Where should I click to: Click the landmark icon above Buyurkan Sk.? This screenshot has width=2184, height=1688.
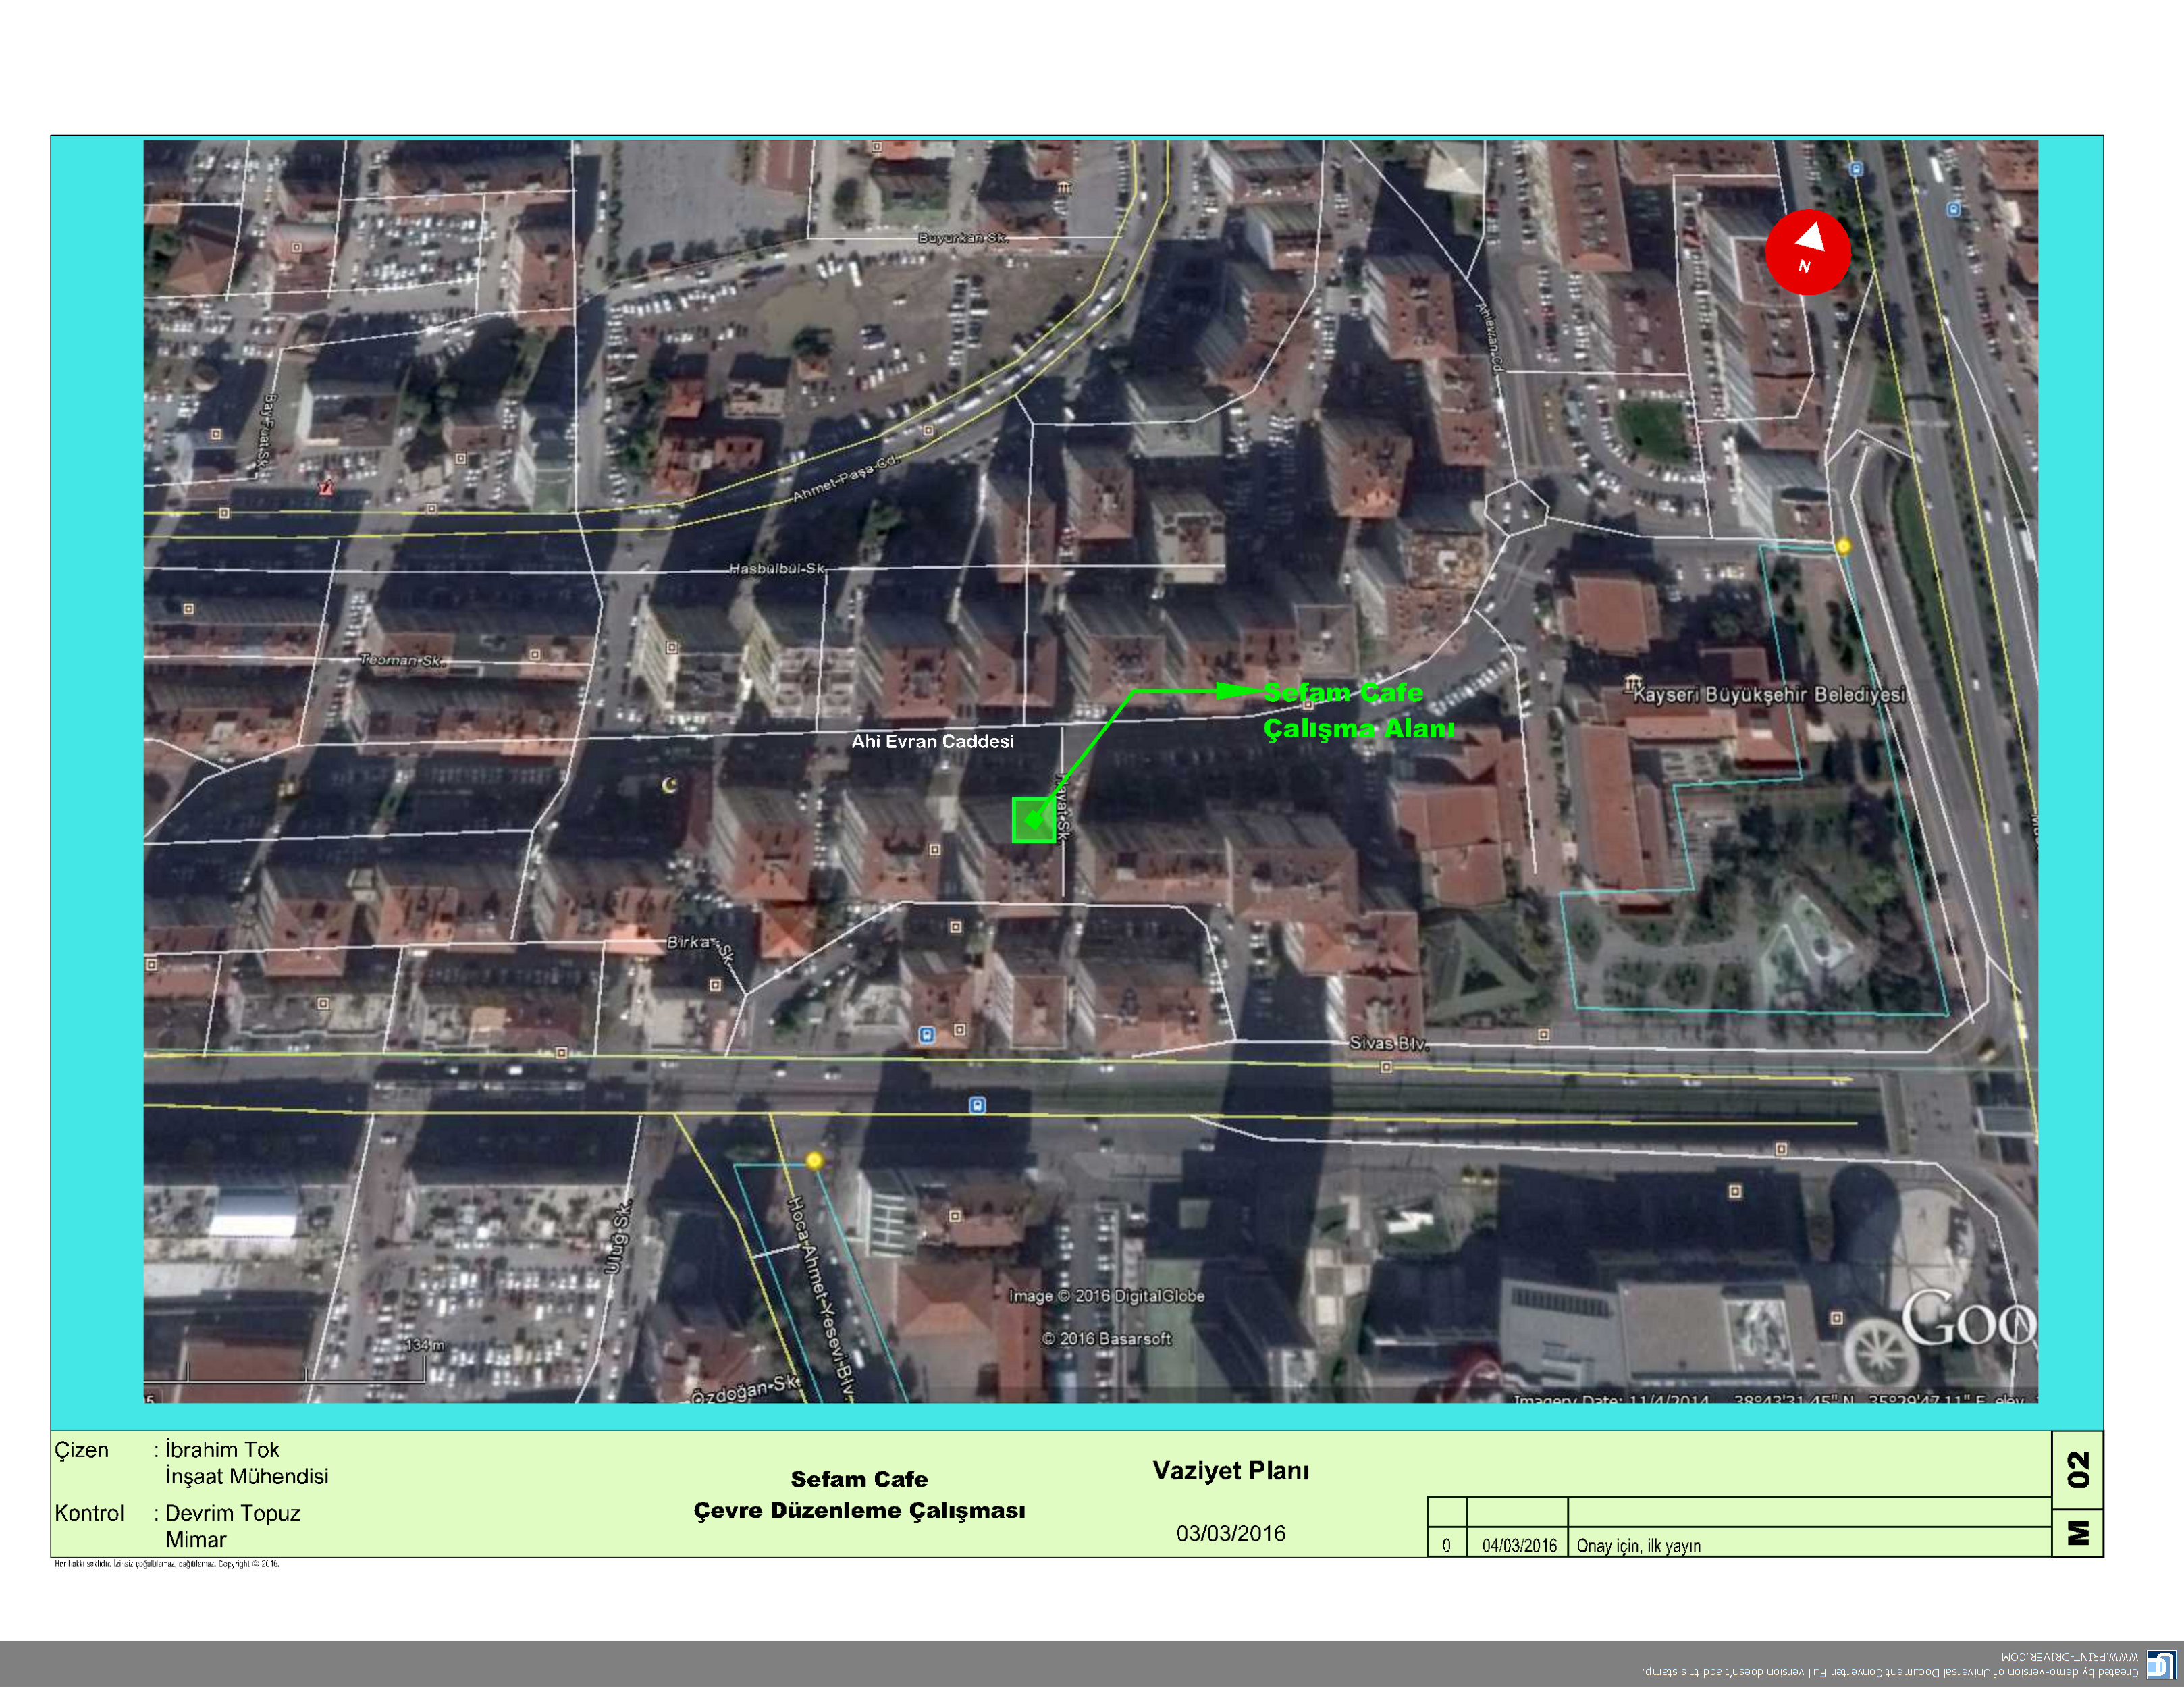pos(1064,187)
